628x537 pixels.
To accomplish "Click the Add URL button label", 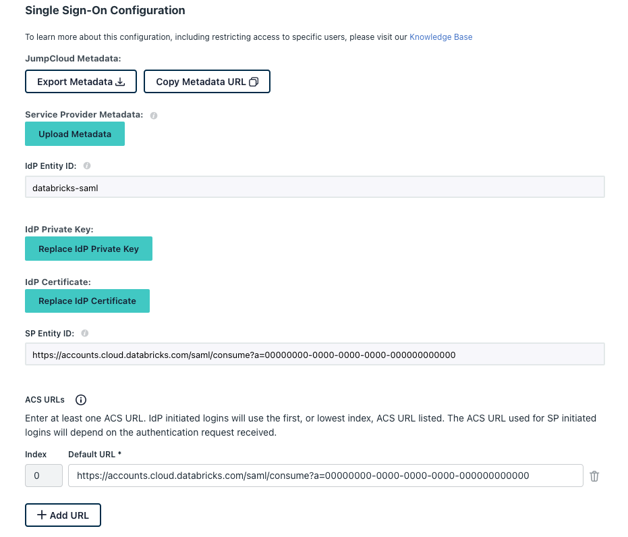I will point(69,515).
